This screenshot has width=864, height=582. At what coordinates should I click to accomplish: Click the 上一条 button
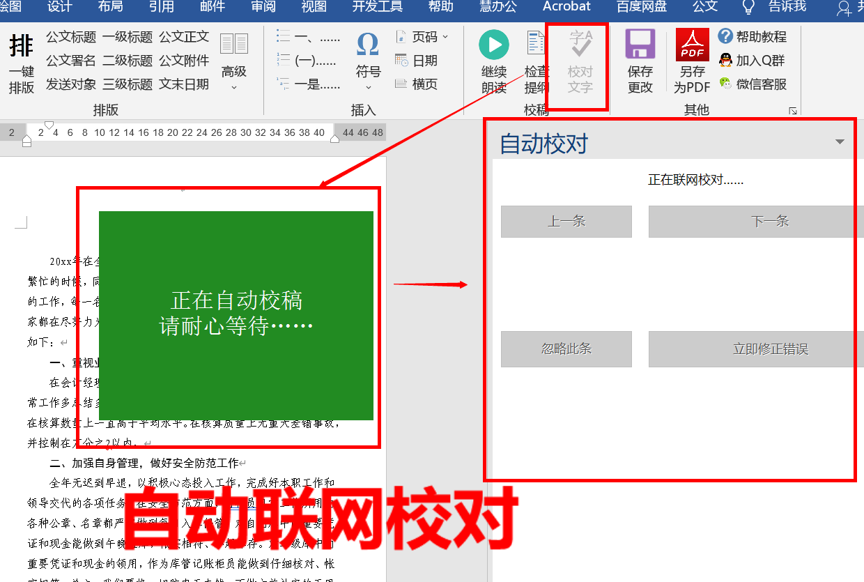(566, 222)
